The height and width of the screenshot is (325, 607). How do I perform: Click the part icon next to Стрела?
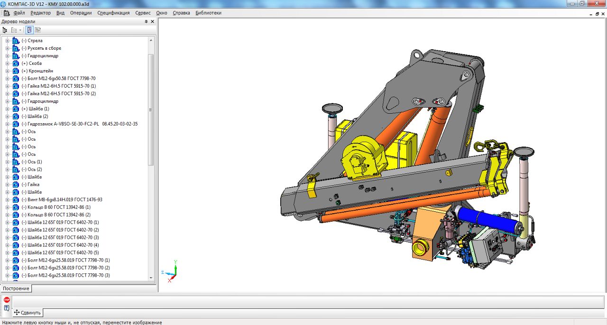[16, 41]
